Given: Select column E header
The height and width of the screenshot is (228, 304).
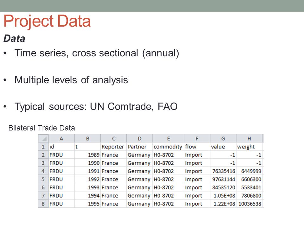Looking at the screenshot, I should 168,139.
